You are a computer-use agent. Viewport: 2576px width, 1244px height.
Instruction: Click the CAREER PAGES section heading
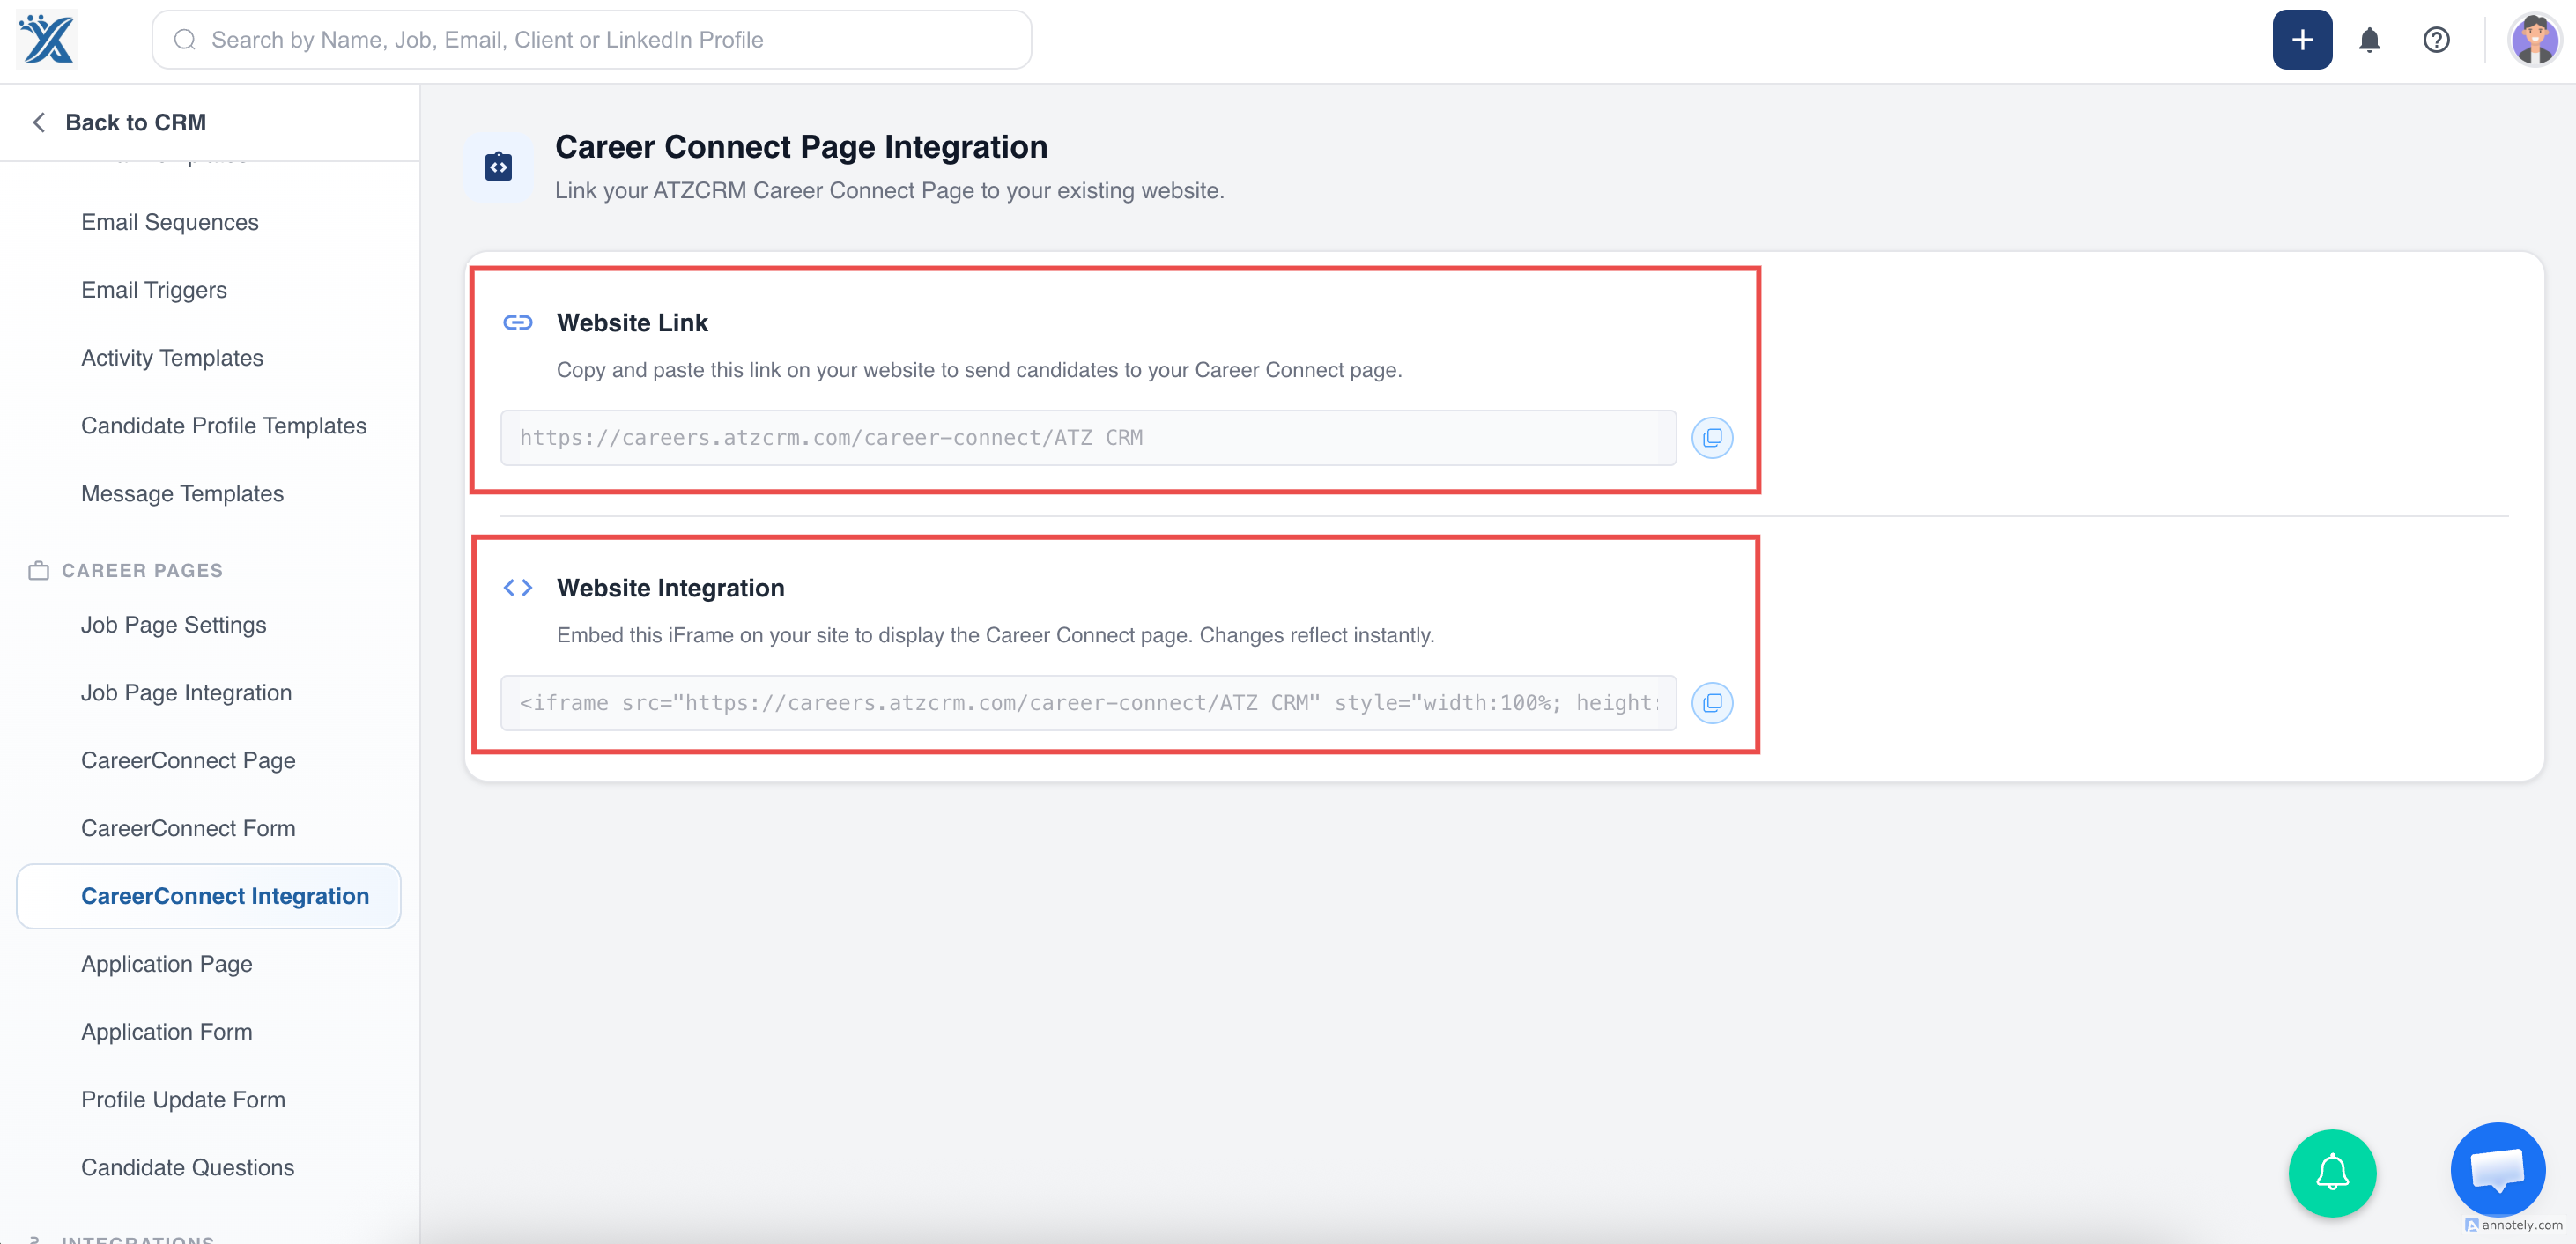tap(142, 571)
